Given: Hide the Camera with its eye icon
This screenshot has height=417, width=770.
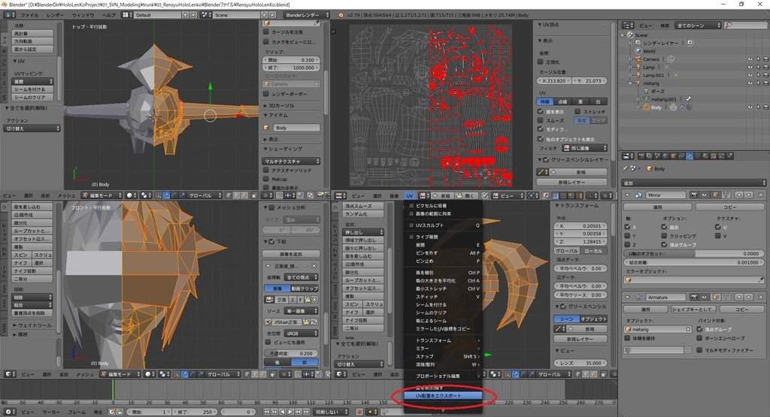Looking at the screenshot, I should point(750,59).
